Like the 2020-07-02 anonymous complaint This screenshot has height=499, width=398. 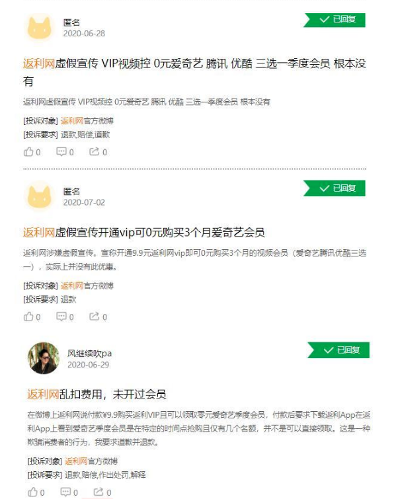point(32,317)
